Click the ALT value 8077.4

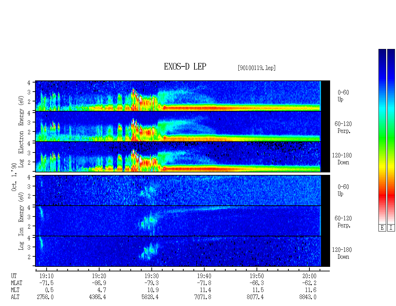coord(255,297)
